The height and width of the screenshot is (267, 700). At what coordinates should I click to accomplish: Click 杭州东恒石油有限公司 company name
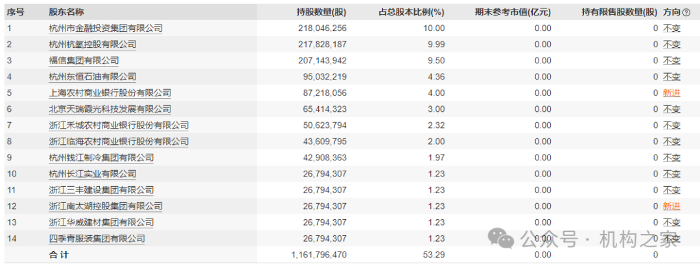coord(93,77)
